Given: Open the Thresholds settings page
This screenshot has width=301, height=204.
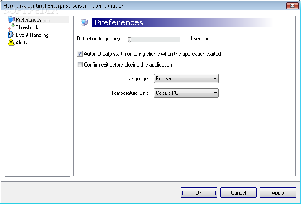Looking at the screenshot, I should (27, 27).
